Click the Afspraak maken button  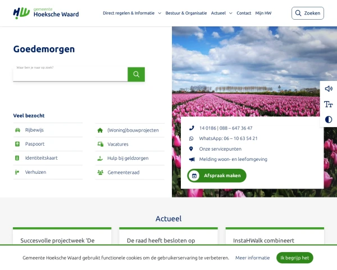[217, 175]
